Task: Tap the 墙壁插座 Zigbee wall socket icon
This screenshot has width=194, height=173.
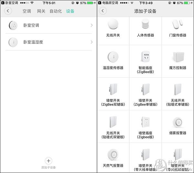Action: point(145,122)
